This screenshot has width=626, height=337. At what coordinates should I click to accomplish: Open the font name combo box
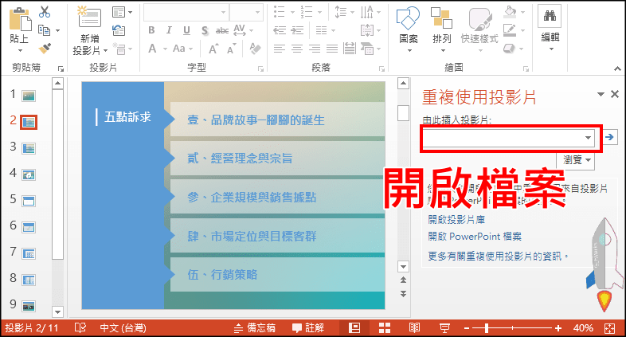coord(186,13)
